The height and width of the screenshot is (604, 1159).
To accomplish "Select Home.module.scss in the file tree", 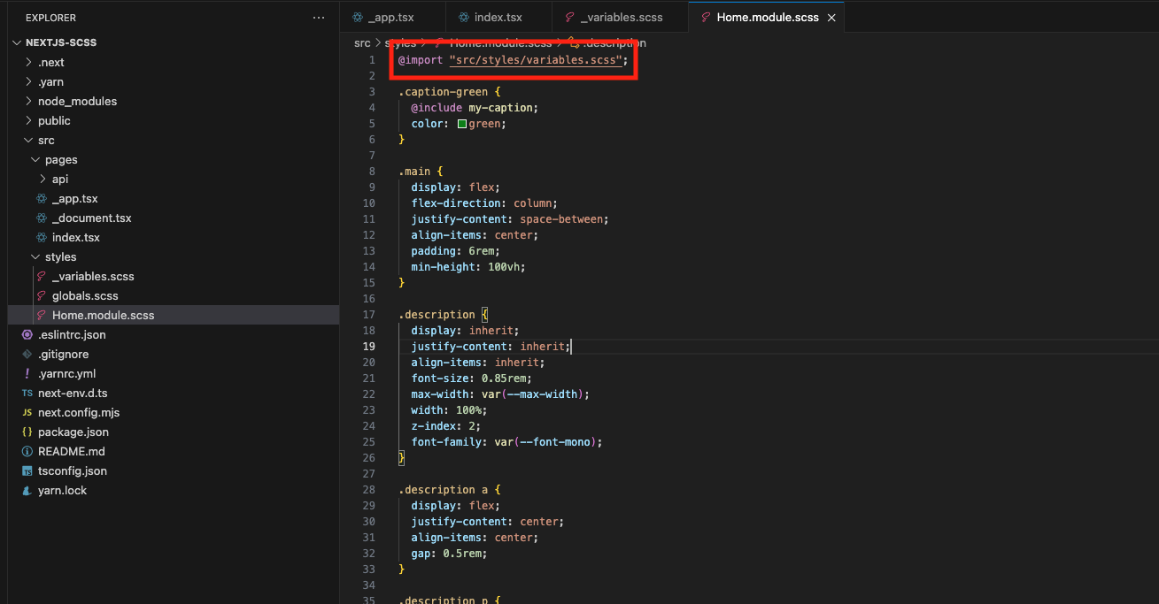I will point(103,316).
